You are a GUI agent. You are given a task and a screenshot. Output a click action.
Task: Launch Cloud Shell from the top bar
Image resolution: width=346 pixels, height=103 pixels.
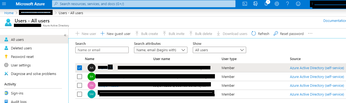(245, 4)
